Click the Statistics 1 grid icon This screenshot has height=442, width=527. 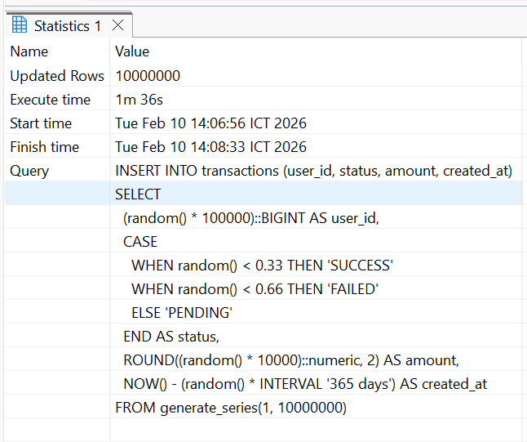pos(20,25)
